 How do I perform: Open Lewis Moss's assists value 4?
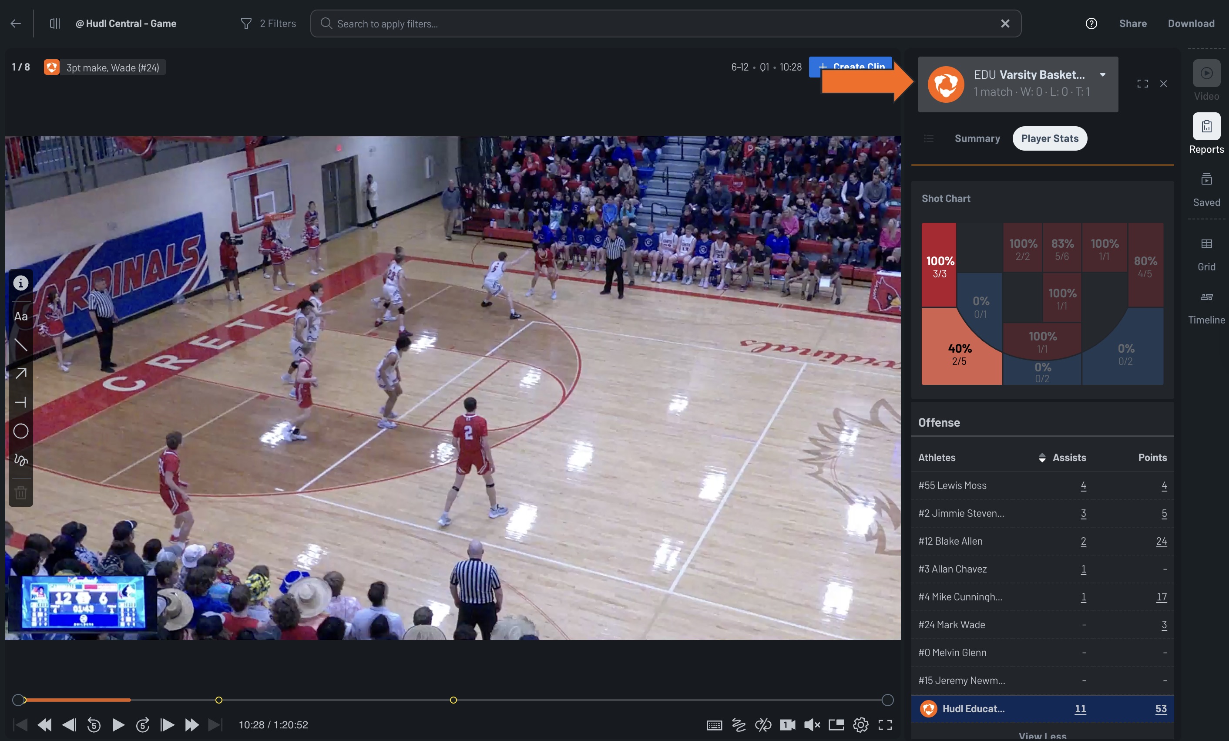[x=1083, y=485]
